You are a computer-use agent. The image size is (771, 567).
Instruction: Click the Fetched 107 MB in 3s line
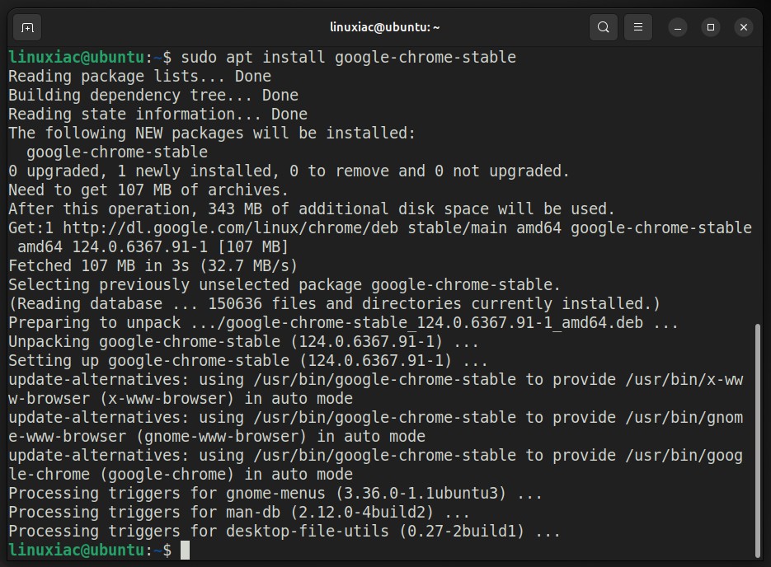click(x=153, y=266)
